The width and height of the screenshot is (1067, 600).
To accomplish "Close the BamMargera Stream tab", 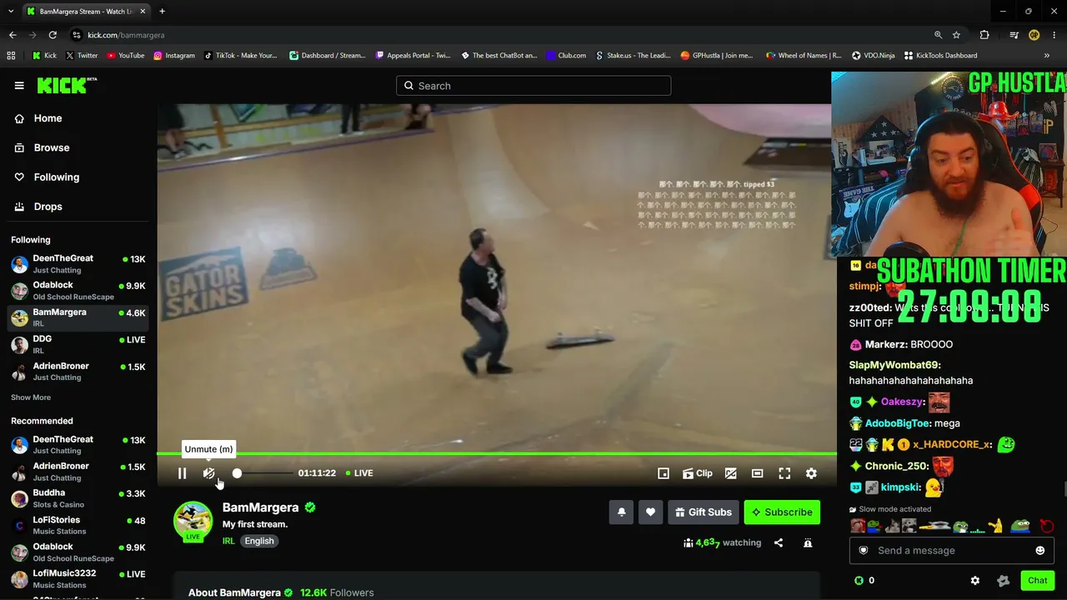I will [x=143, y=12].
